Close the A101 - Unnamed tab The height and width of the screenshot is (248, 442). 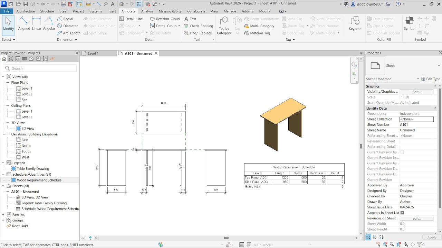pos(156,53)
